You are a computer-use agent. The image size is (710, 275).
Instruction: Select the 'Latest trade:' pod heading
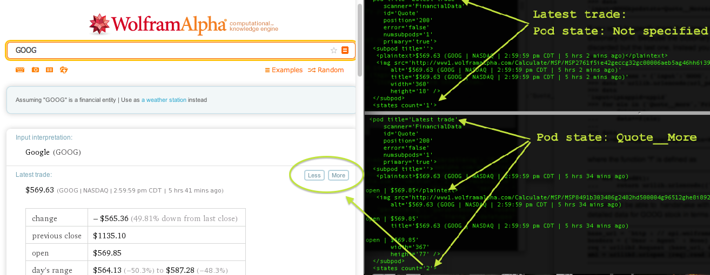[x=34, y=175]
